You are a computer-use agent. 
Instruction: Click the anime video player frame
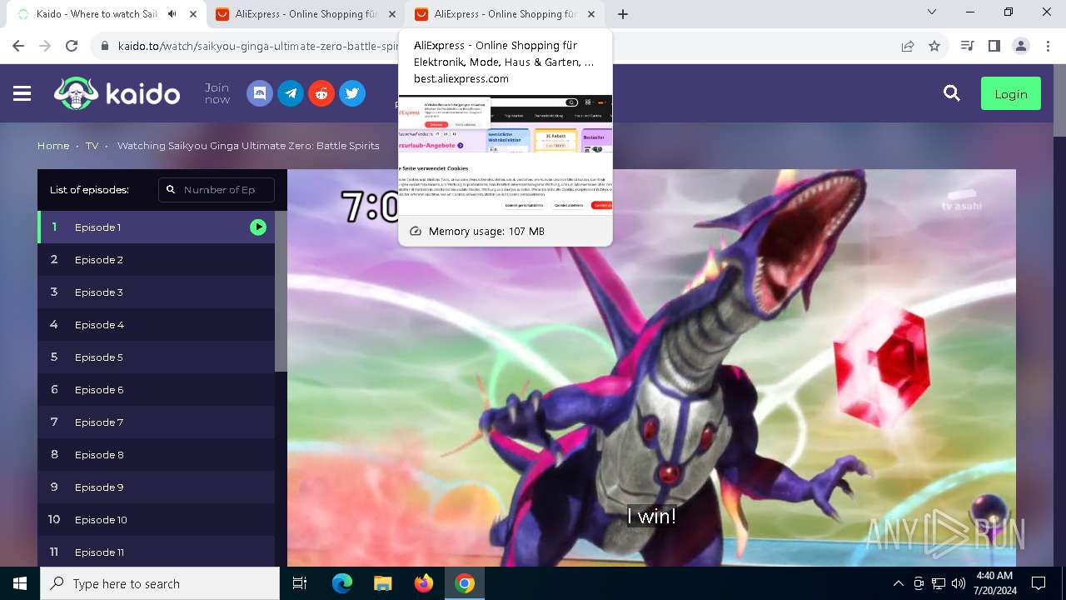click(651, 368)
